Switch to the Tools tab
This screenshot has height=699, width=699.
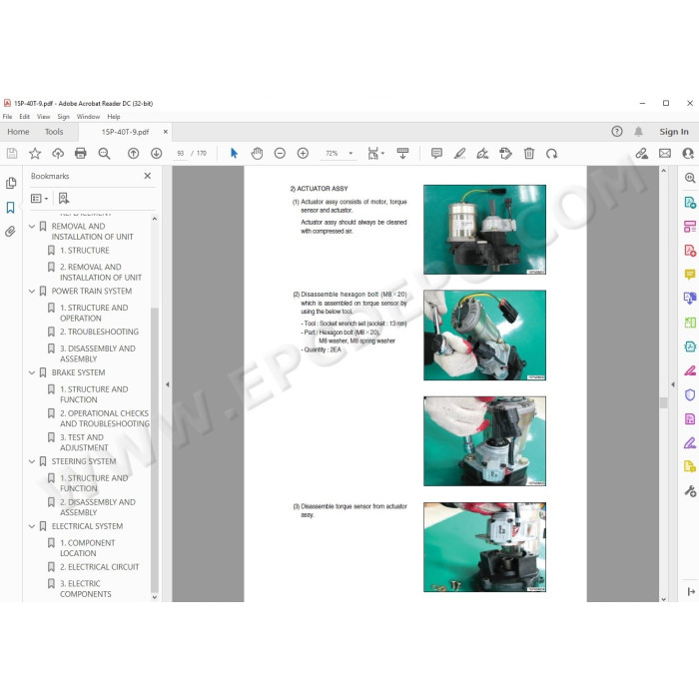pos(54,132)
